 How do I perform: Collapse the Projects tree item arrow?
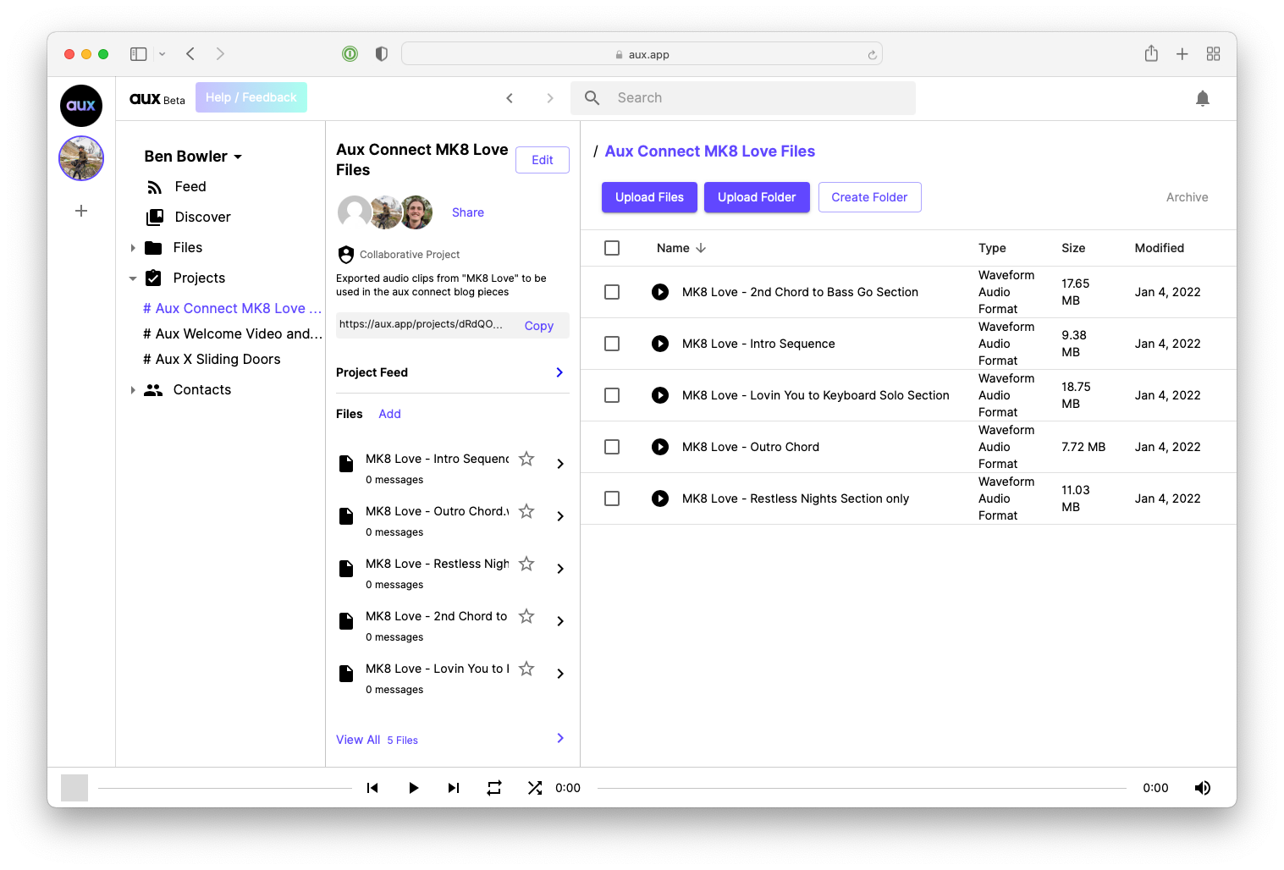click(133, 278)
